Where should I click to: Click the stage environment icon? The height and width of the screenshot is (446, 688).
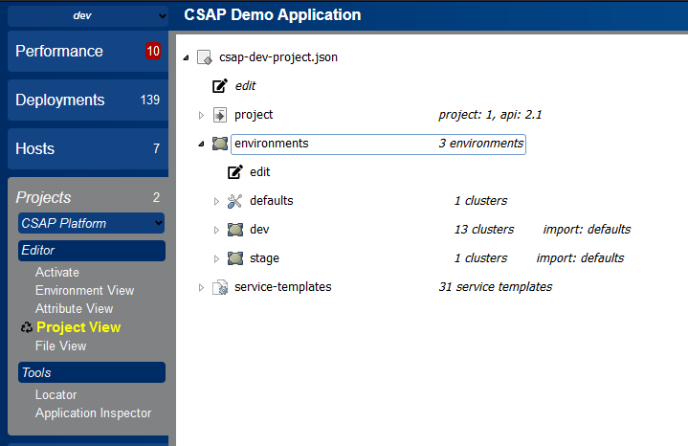click(x=235, y=258)
